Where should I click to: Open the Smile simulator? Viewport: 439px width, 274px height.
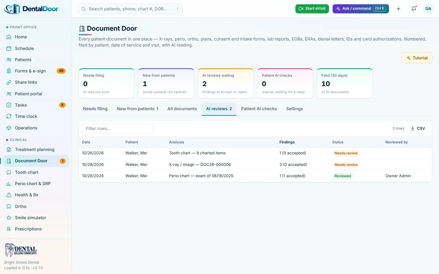coord(36,218)
